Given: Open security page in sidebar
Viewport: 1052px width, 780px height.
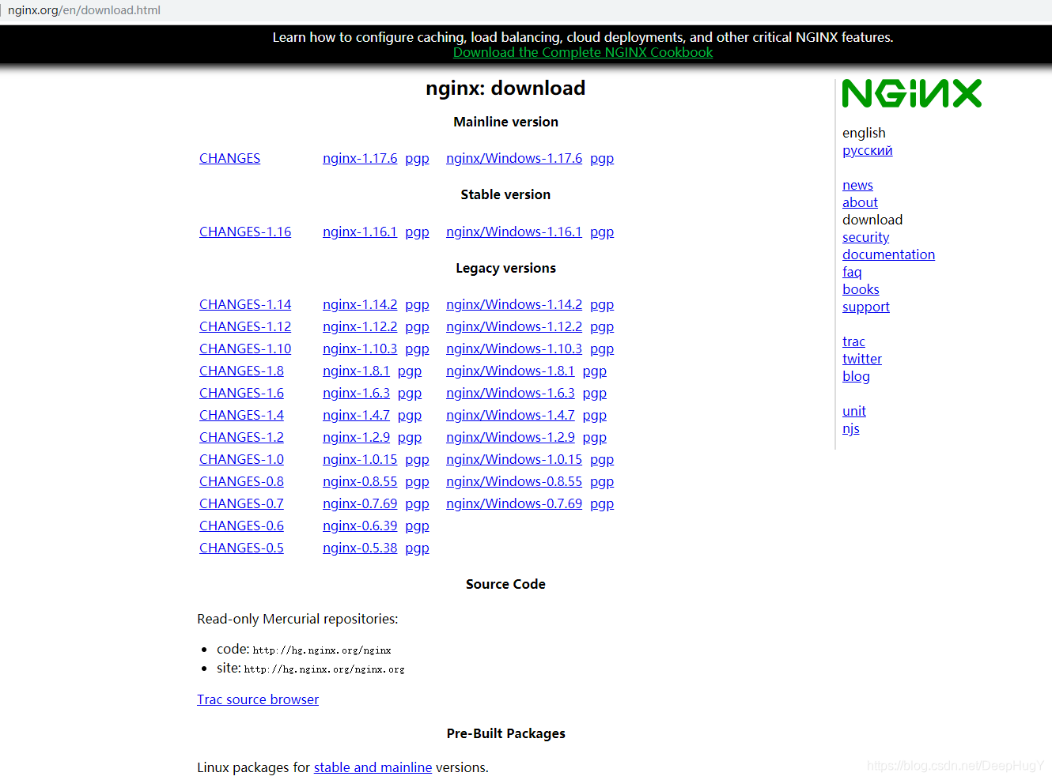Looking at the screenshot, I should tap(865, 237).
